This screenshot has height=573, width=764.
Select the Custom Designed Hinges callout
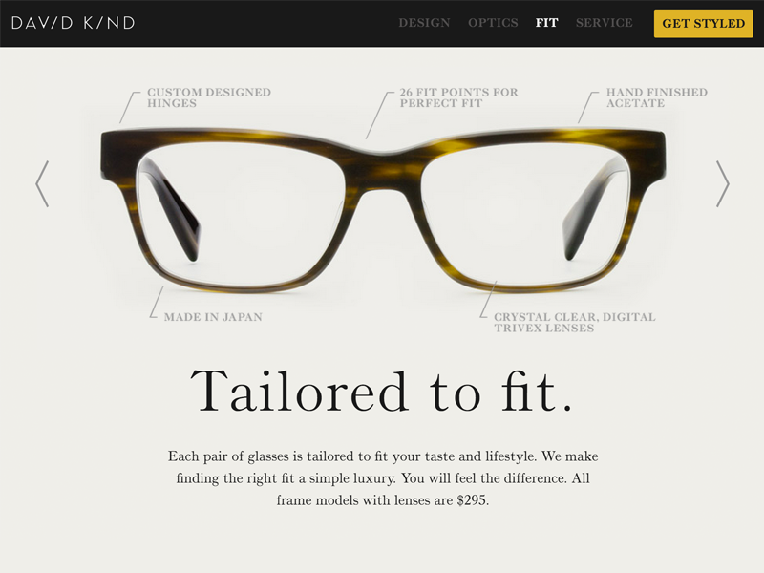pyautogui.click(x=209, y=97)
